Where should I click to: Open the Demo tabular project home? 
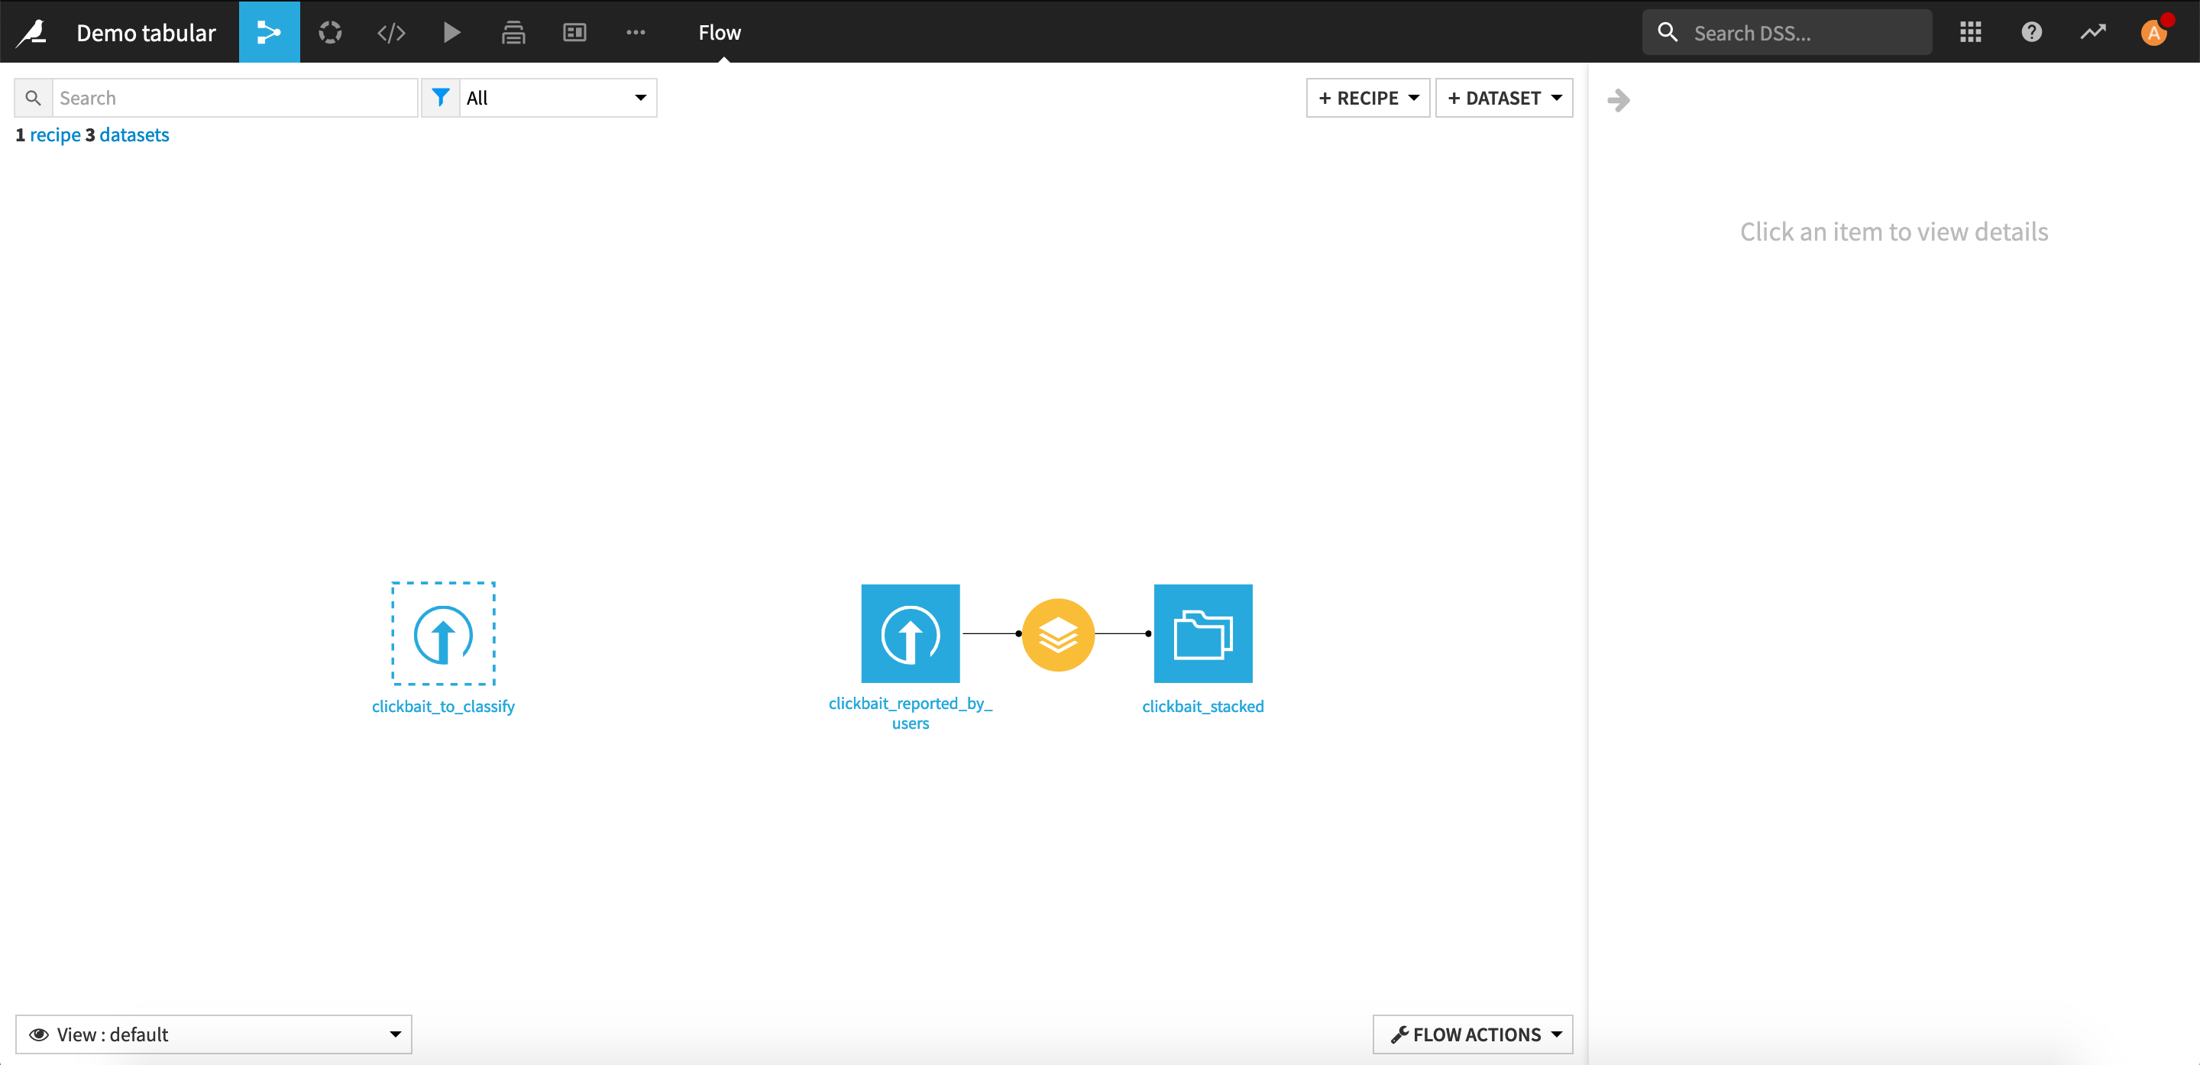[146, 32]
